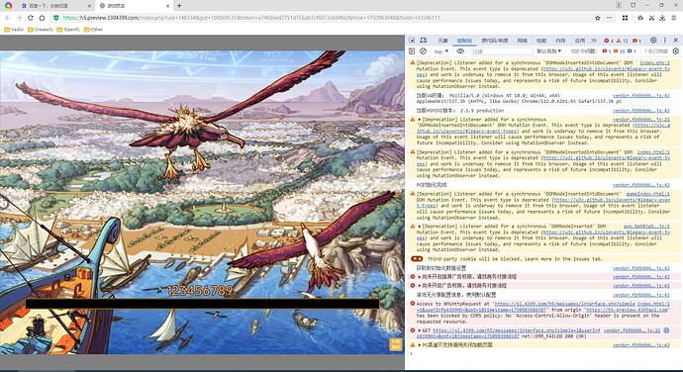This screenshot has width=683, height=372.
Task: Open the CreateJS bookmarks folder
Action: 40,30
